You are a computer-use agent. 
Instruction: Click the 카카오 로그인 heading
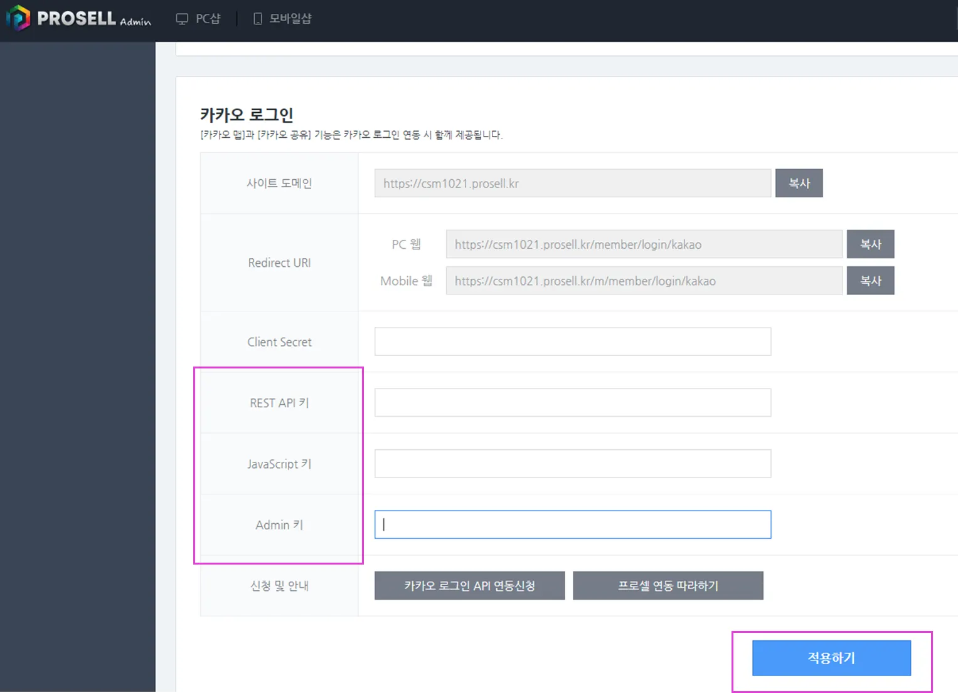click(x=247, y=115)
